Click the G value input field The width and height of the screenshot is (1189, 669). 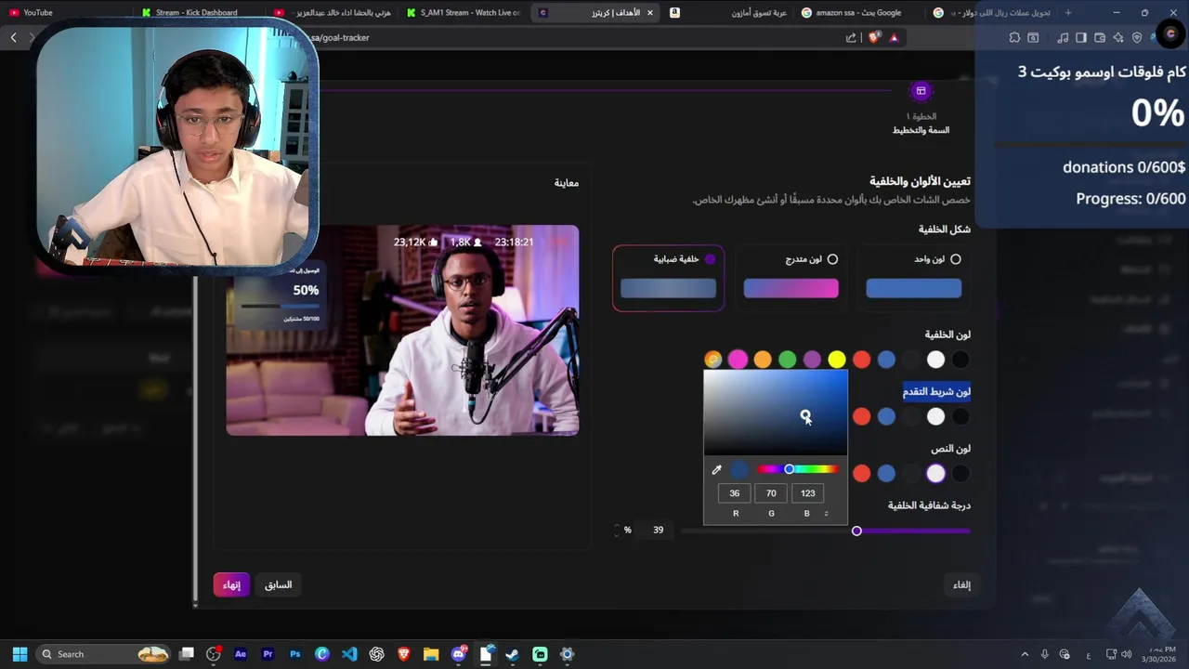click(771, 493)
